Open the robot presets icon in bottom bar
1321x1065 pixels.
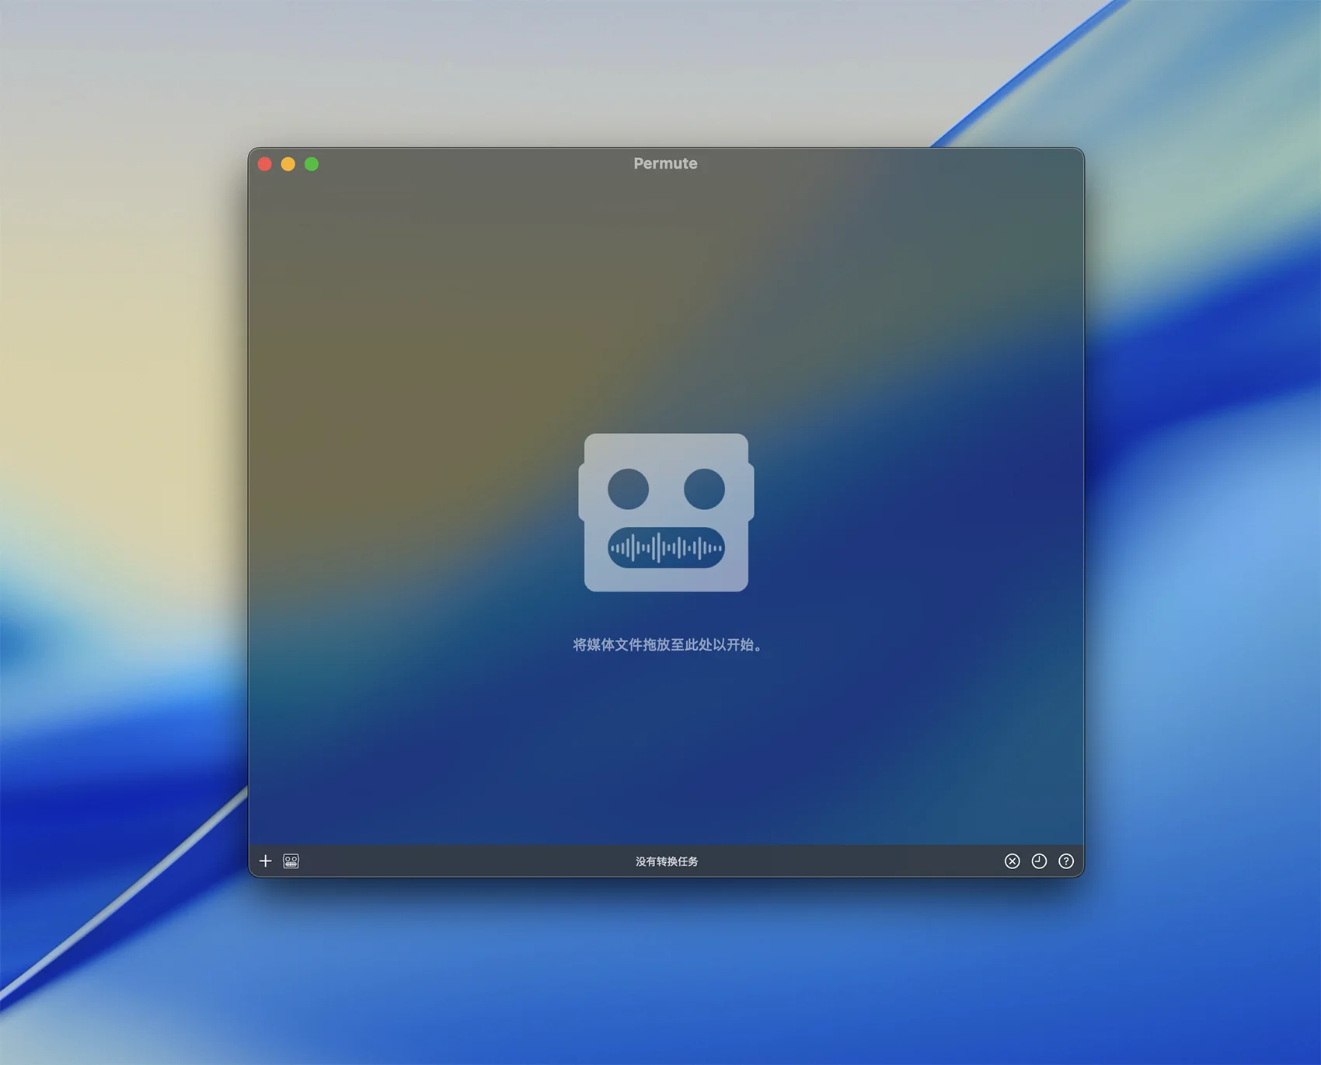pyautogui.click(x=291, y=861)
